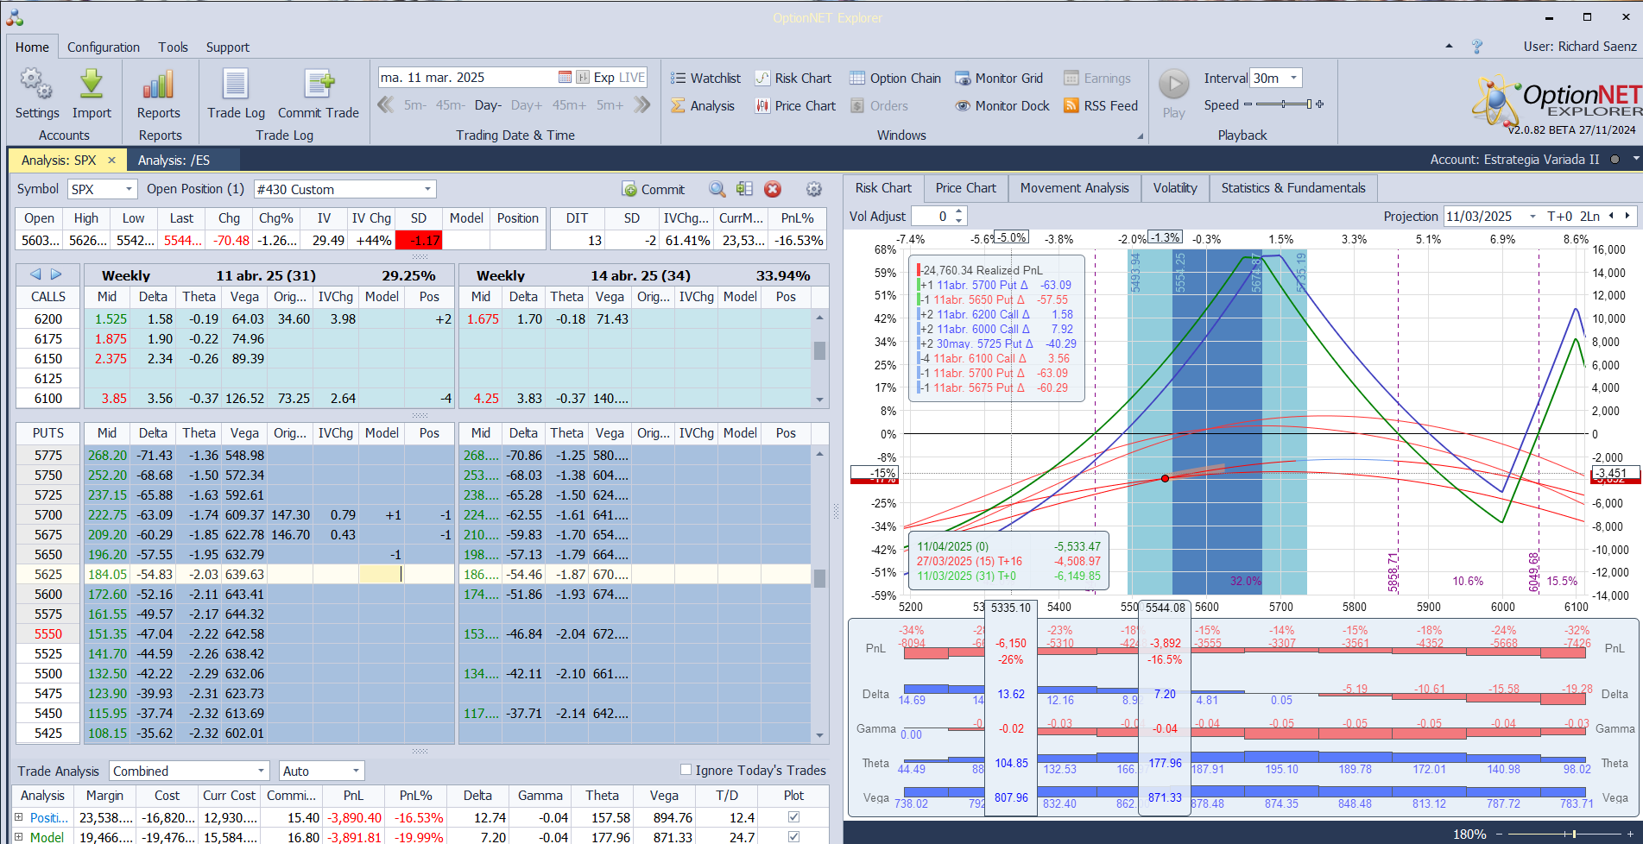1643x844 pixels.
Task: Open the Watchlist window
Action: [x=706, y=78]
